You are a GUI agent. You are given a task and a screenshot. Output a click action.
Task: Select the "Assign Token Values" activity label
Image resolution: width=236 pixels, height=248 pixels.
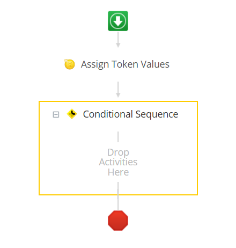coord(125,64)
